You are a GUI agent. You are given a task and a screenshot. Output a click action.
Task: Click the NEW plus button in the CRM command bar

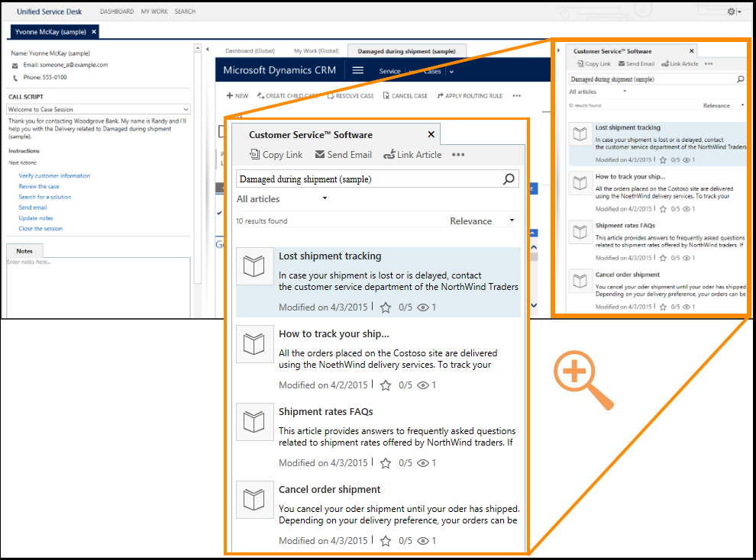click(237, 96)
